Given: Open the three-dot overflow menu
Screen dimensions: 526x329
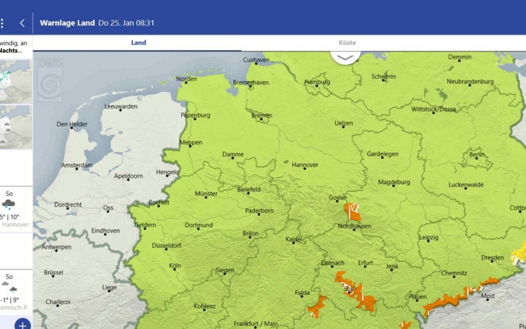Looking at the screenshot, I should point(2,23).
